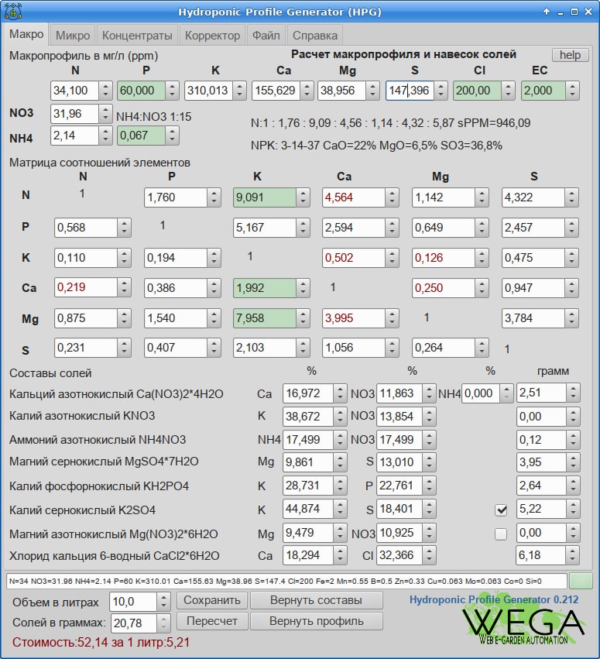The width and height of the screenshot is (600, 659).
Task: Click the spinner of P-to-S ratio 2,457
Action: [572, 228]
